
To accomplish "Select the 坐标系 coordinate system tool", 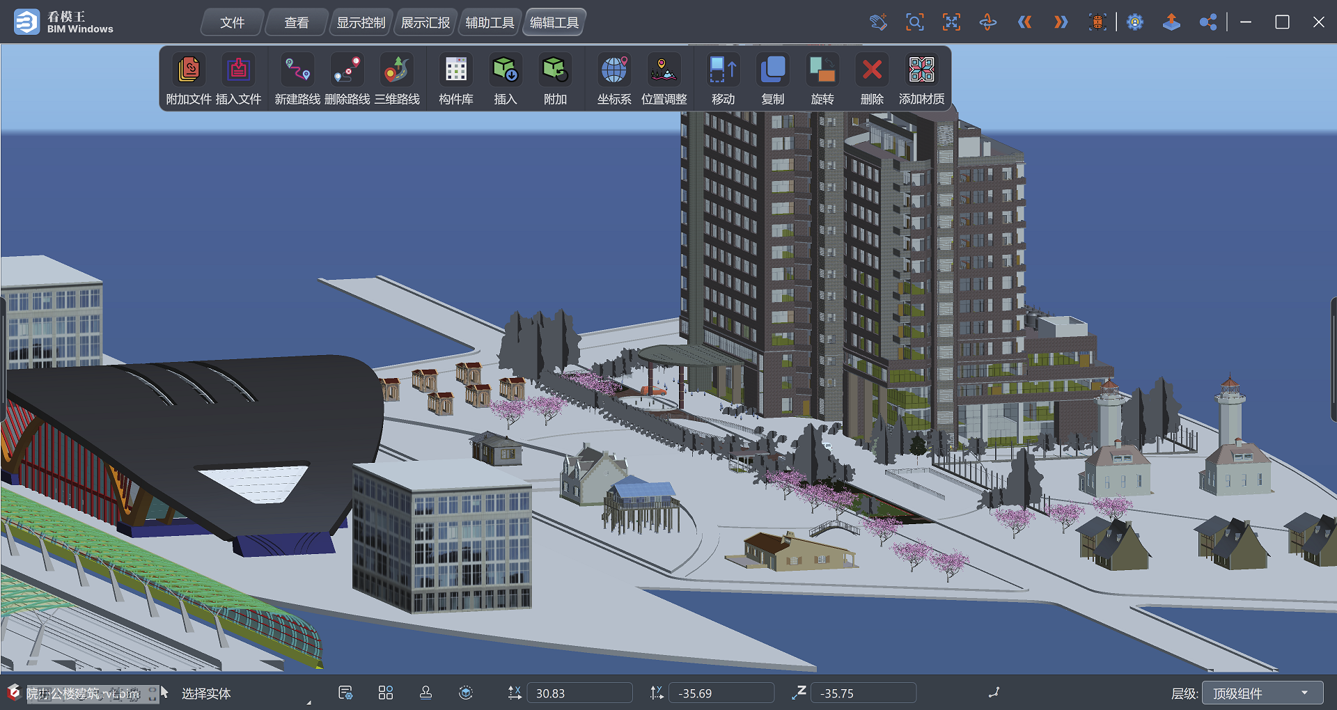I will pos(613,70).
